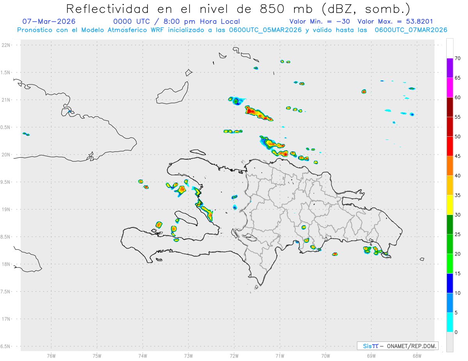Click the '0000 UTC / 8:00 pm Hora Local' text

[177, 21]
